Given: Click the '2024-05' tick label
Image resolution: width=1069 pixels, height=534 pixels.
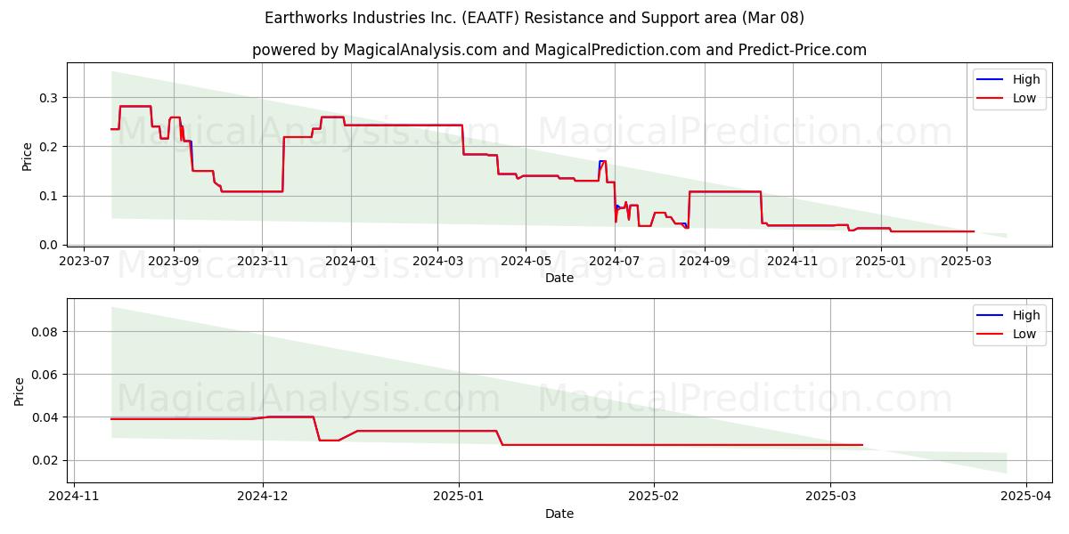Looking at the screenshot, I should coord(526,261).
